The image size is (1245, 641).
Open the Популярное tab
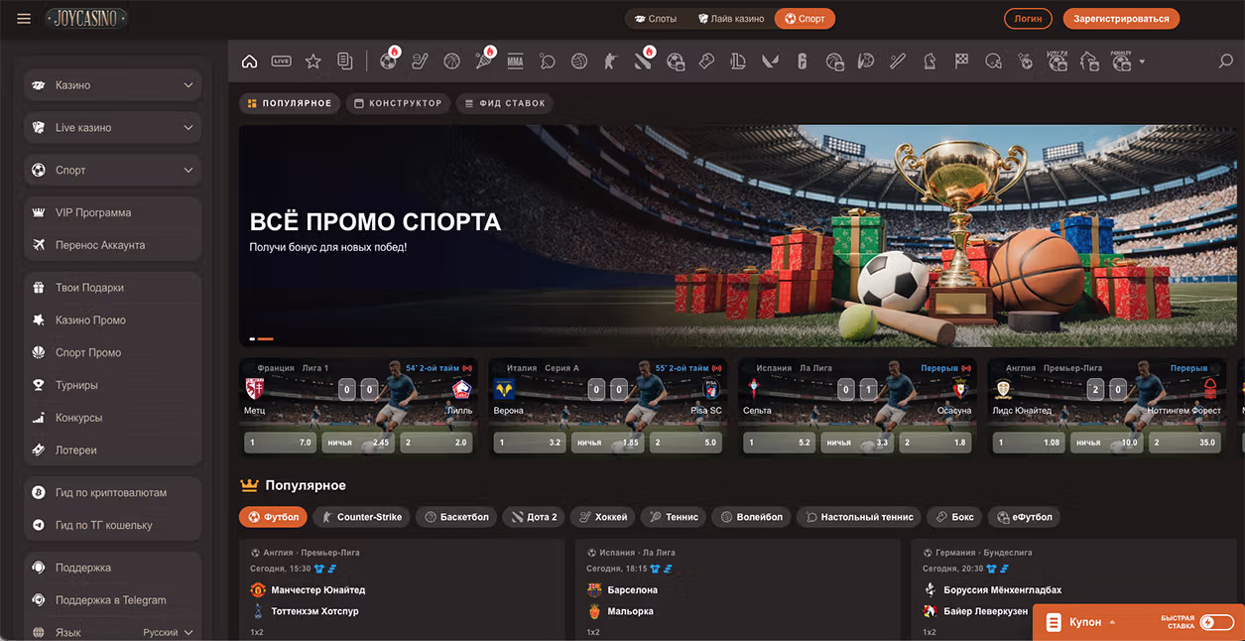click(x=289, y=103)
